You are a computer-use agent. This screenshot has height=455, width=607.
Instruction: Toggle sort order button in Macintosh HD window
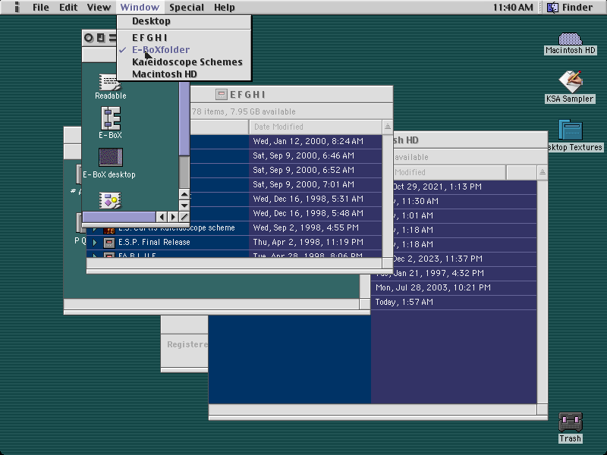543,172
